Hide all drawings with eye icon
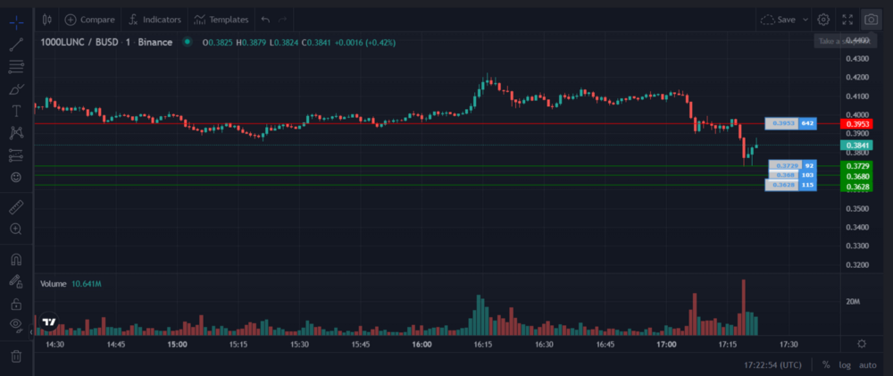The width and height of the screenshot is (893, 376). [16, 325]
